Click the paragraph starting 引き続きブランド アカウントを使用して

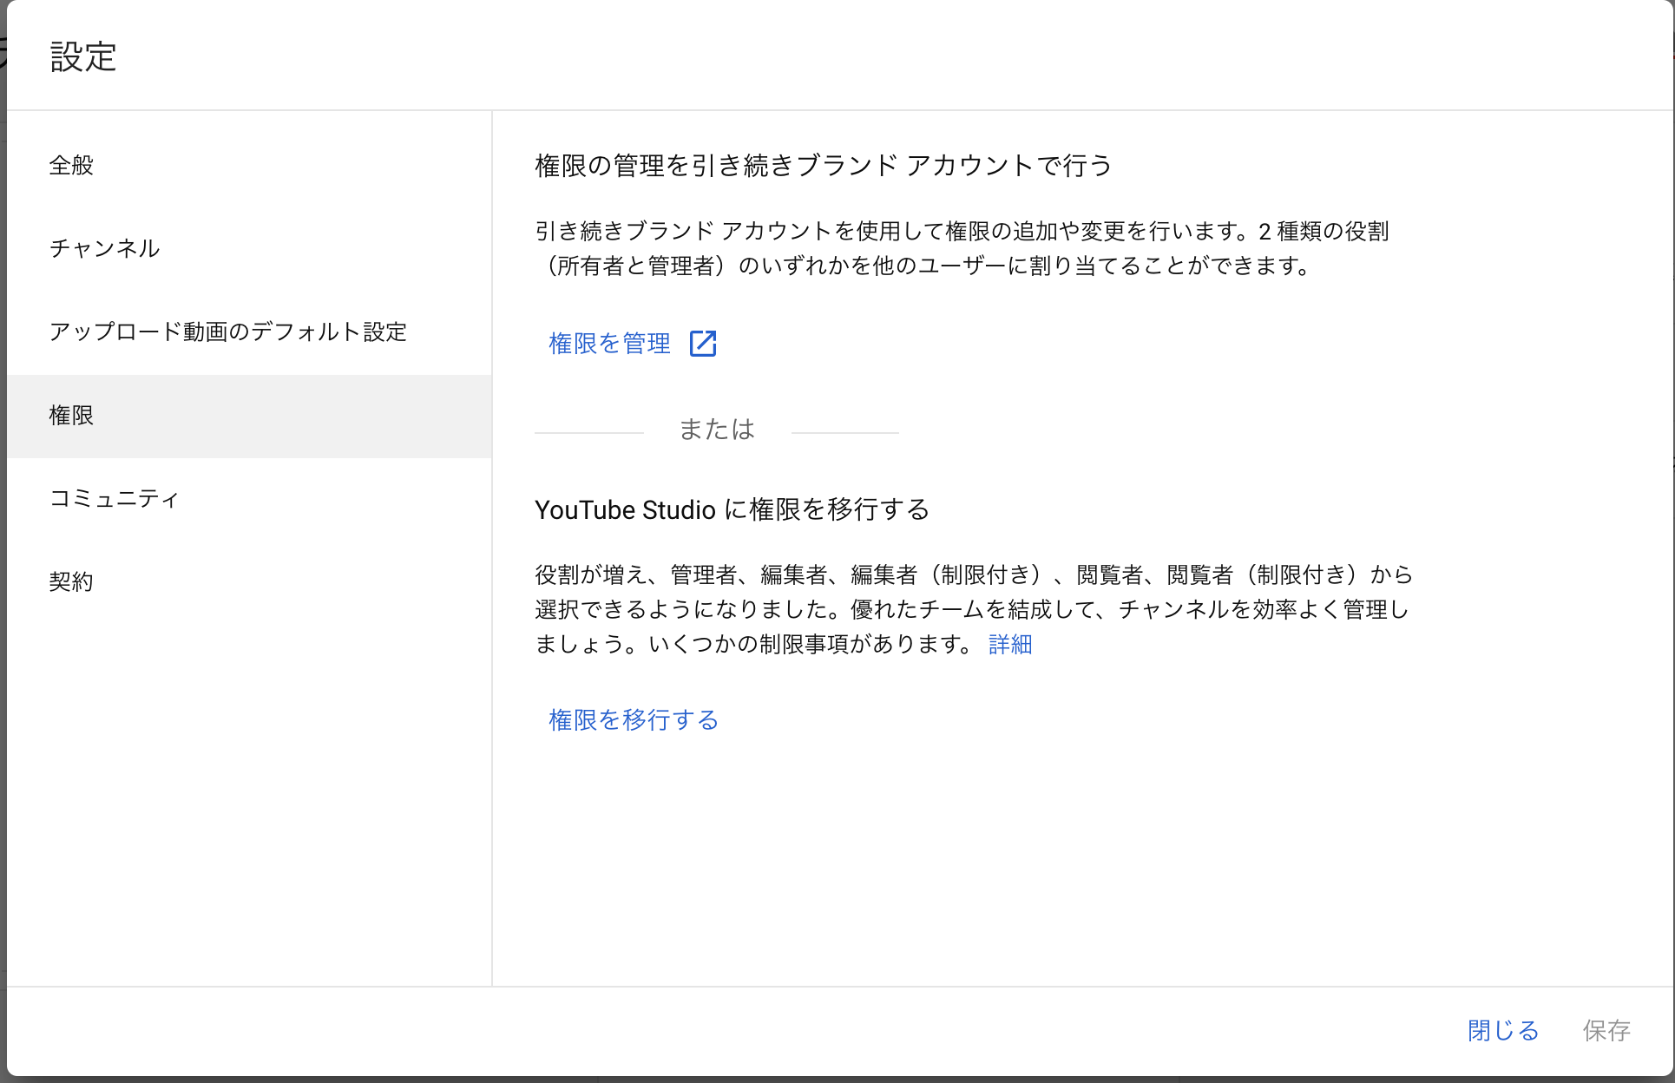[x=962, y=248]
